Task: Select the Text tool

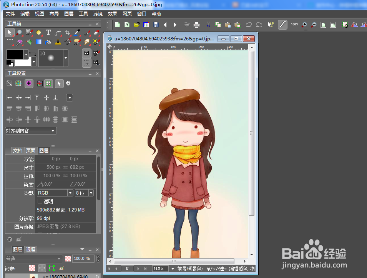Action: pos(48,33)
